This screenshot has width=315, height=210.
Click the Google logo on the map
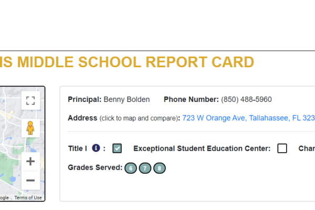point(4,198)
